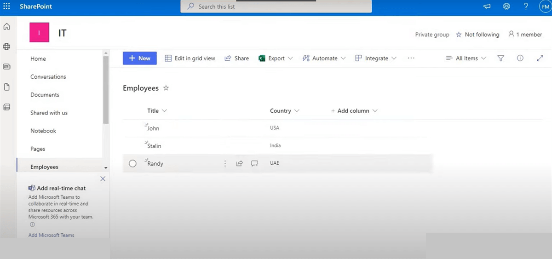Image resolution: width=552 pixels, height=259 pixels.
Task: Expand list to full screen view
Action: point(540,58)
